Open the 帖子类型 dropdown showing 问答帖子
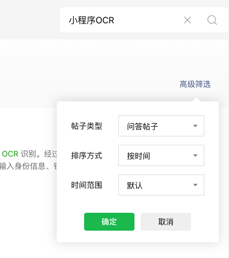 tap(161, 126)
